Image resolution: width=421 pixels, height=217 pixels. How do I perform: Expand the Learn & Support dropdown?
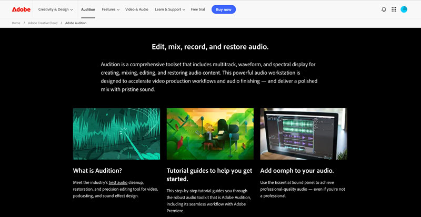[x=170, y=9]
